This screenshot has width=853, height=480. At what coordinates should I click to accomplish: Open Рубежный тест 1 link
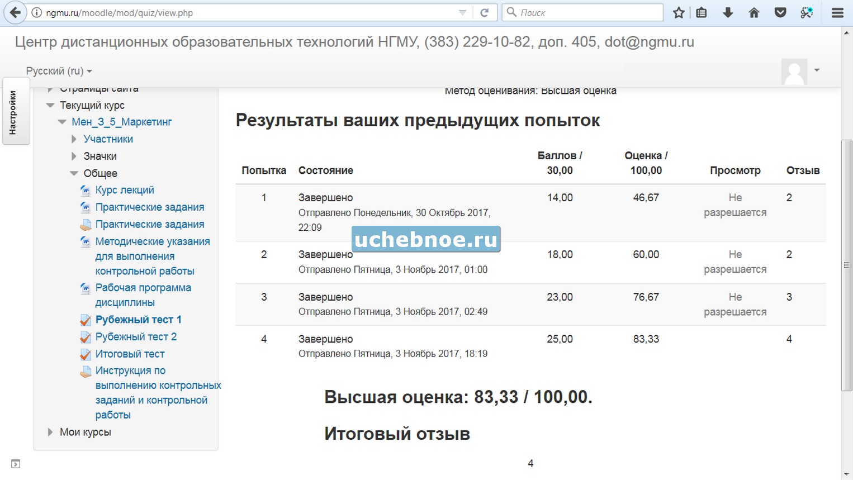click(x=139, y=320)
